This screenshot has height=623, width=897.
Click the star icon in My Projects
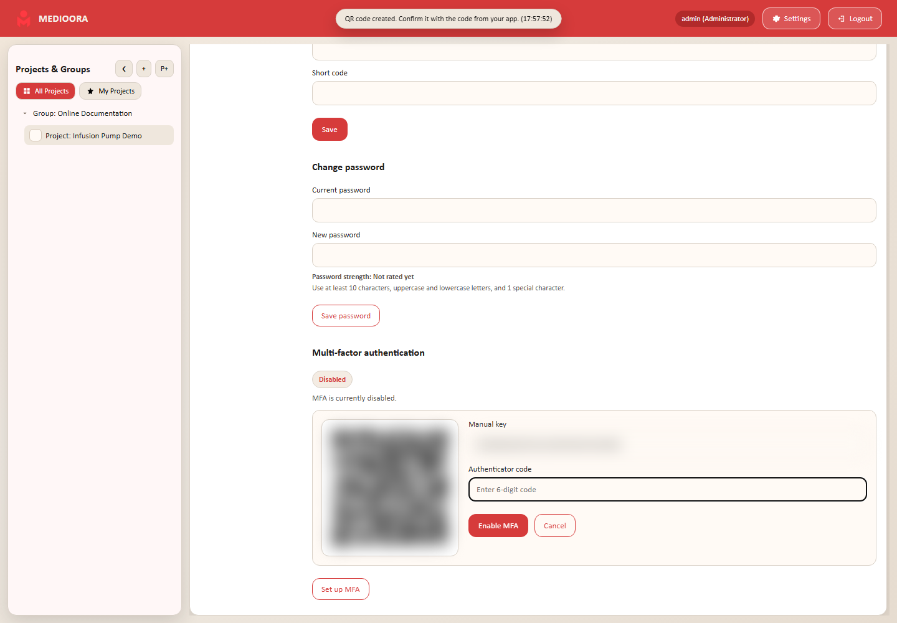click(x=90, y=91)
